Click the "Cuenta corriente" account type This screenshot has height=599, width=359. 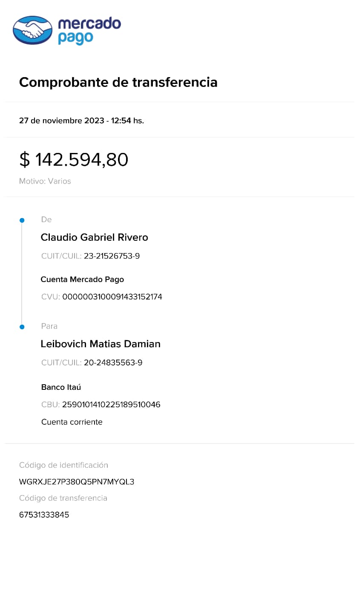pos(72,422)
